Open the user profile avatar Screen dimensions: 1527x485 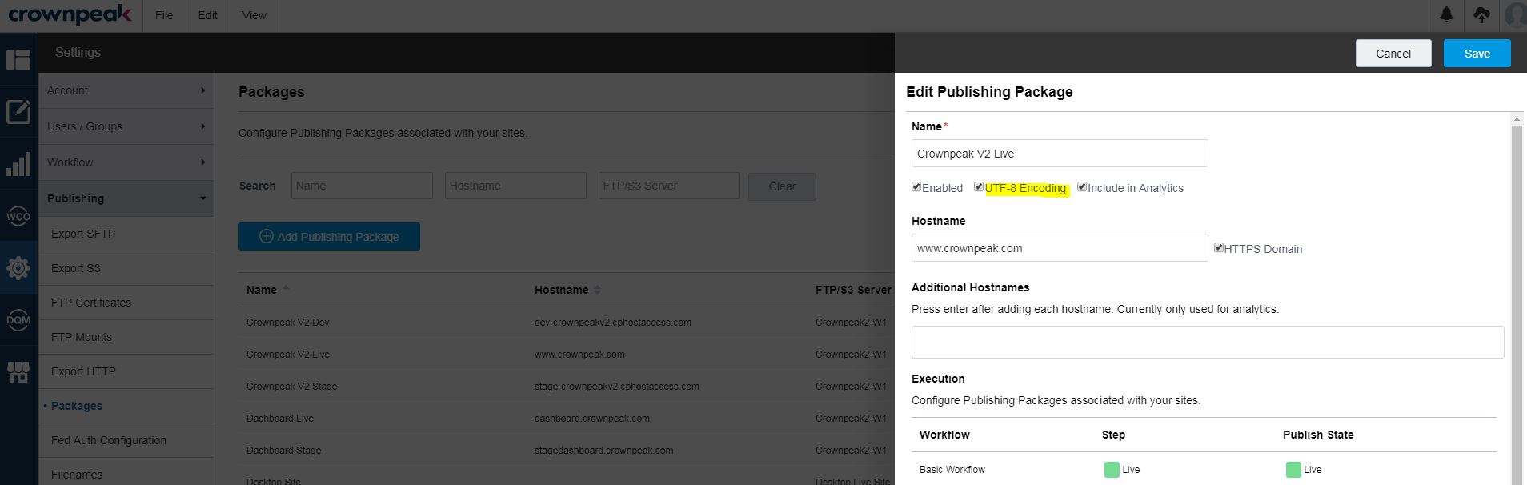pos(1516,15)
